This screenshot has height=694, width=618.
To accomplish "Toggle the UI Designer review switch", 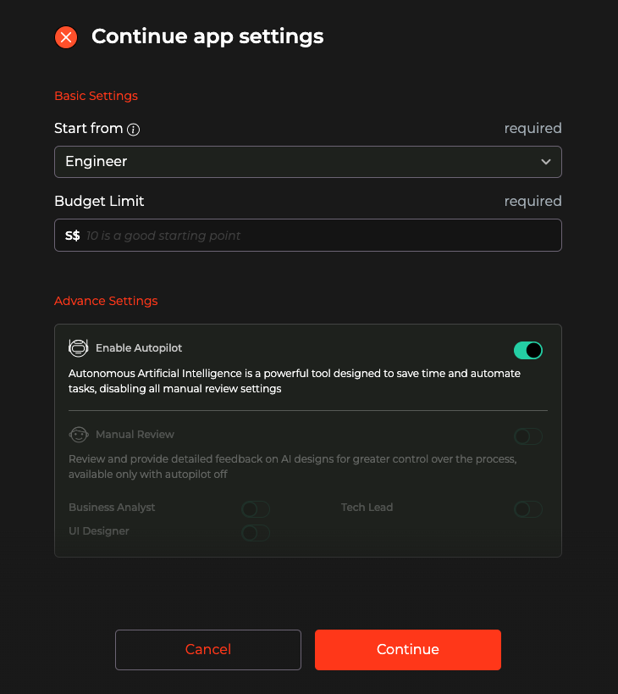I will (x=255, y=533).
